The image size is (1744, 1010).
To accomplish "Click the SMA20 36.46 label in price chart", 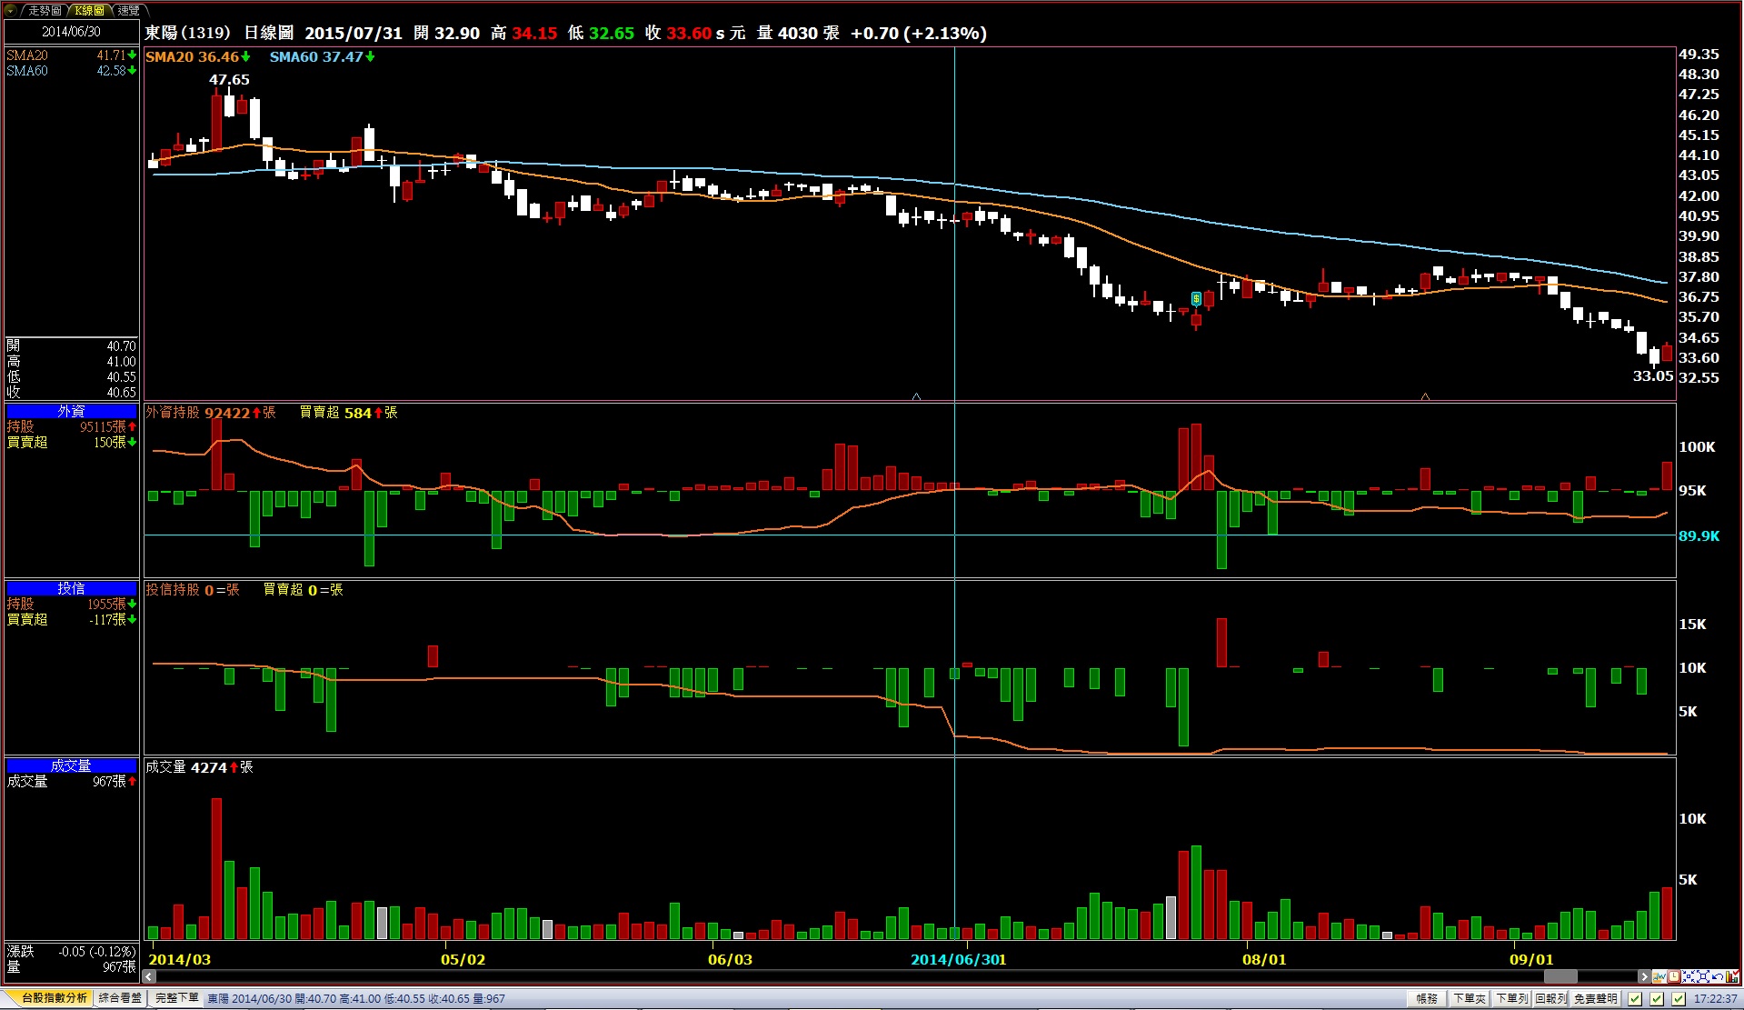I will (197, 56).
